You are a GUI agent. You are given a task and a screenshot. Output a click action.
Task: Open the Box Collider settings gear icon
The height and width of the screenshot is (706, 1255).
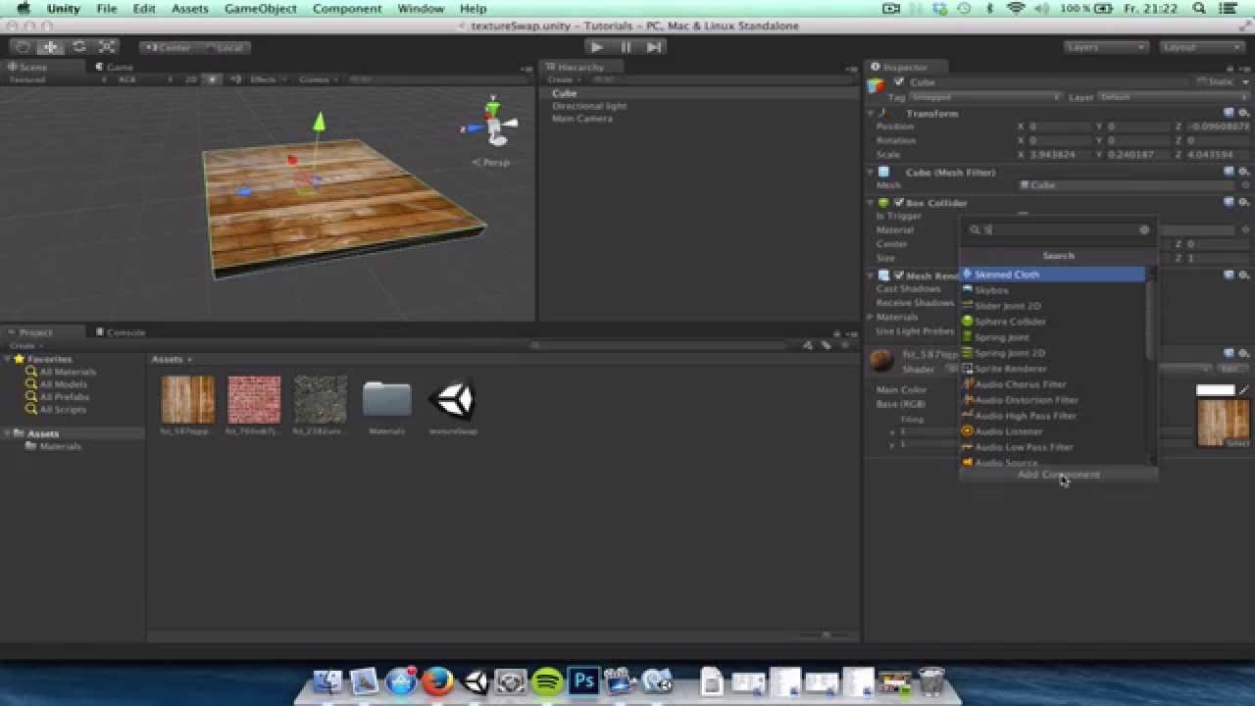point(1243,202)
